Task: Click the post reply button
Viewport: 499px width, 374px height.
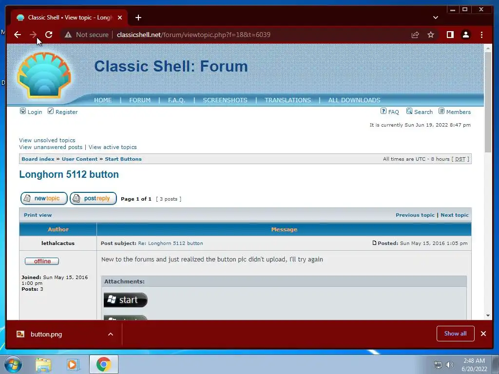Action: [x=93, y=199]
